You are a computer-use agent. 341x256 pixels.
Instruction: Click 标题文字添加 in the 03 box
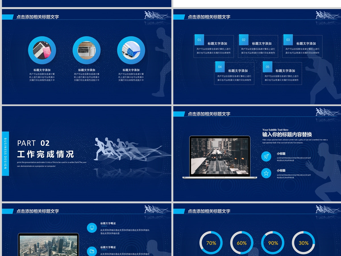pos(306,44)
